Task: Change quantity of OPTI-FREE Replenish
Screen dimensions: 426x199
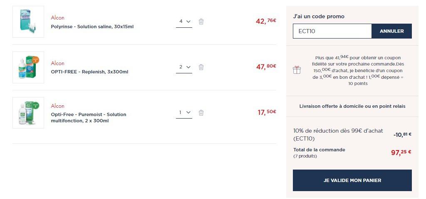Action: click(x=184, y=67)
